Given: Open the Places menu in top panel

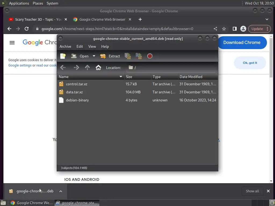Looking at the screenshot, I should pos(38,3).
